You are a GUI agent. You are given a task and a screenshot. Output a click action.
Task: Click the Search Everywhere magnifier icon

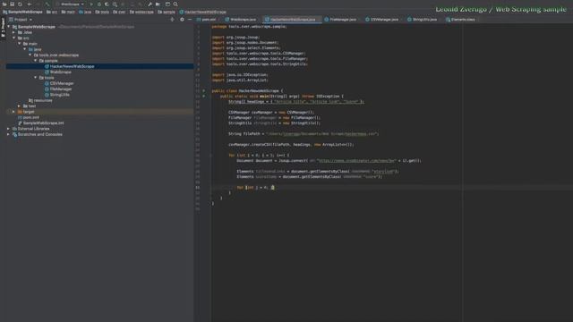[x=175, y=4]
